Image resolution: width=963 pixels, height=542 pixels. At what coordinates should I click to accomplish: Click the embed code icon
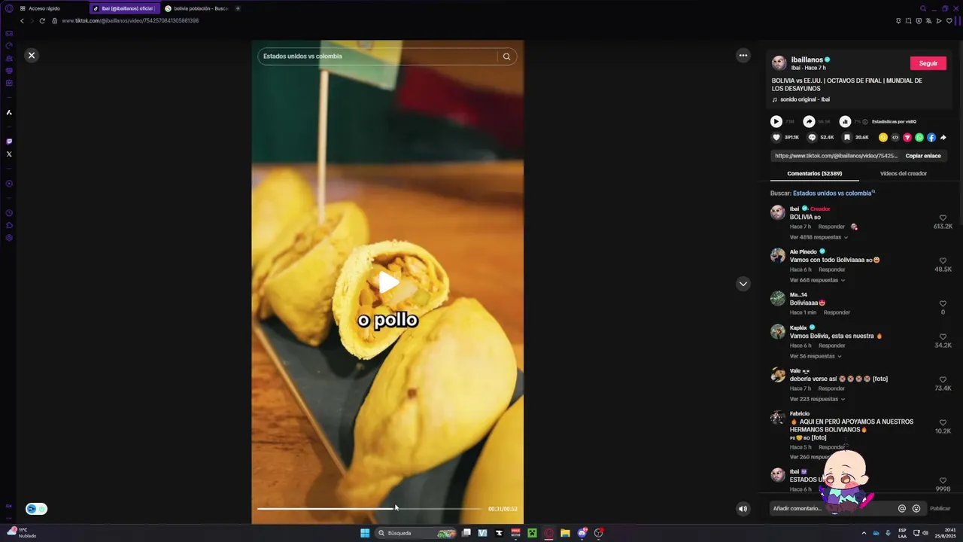pos(895,137)
